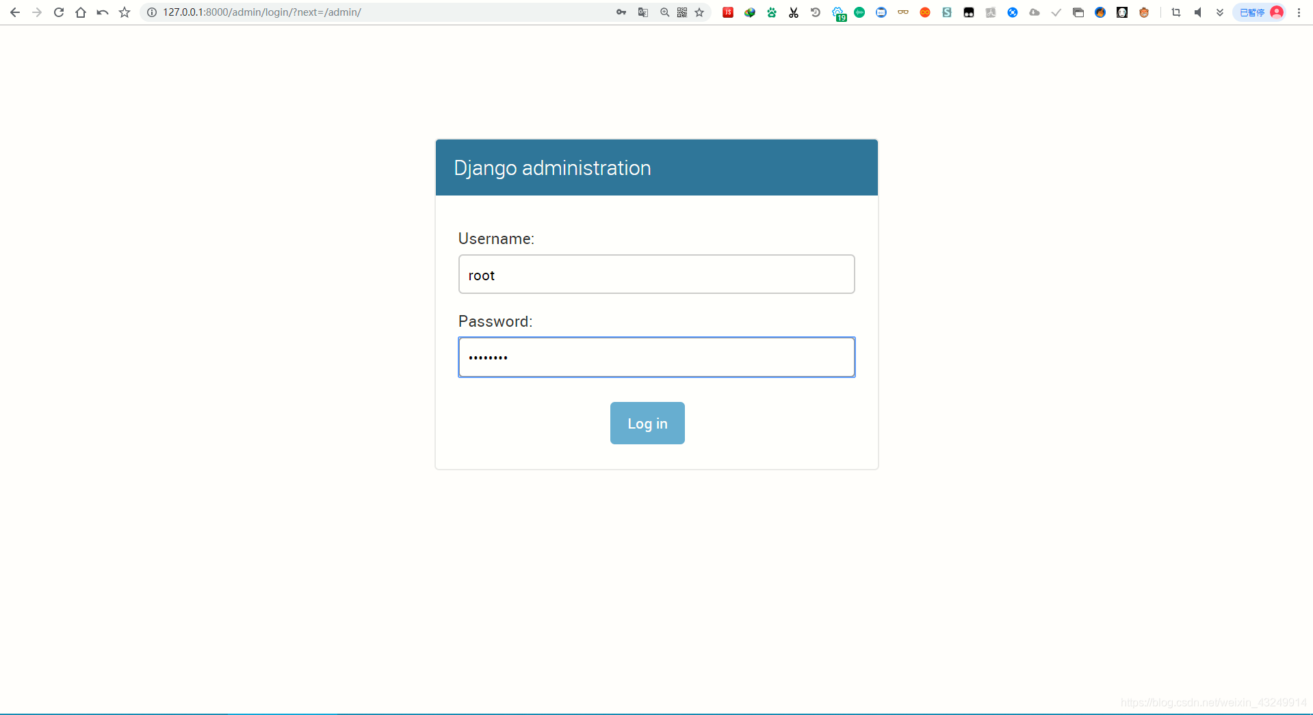Open the 已暂停 profile button
This screenshot has height=715, width=1313.
pos(1260,12)
